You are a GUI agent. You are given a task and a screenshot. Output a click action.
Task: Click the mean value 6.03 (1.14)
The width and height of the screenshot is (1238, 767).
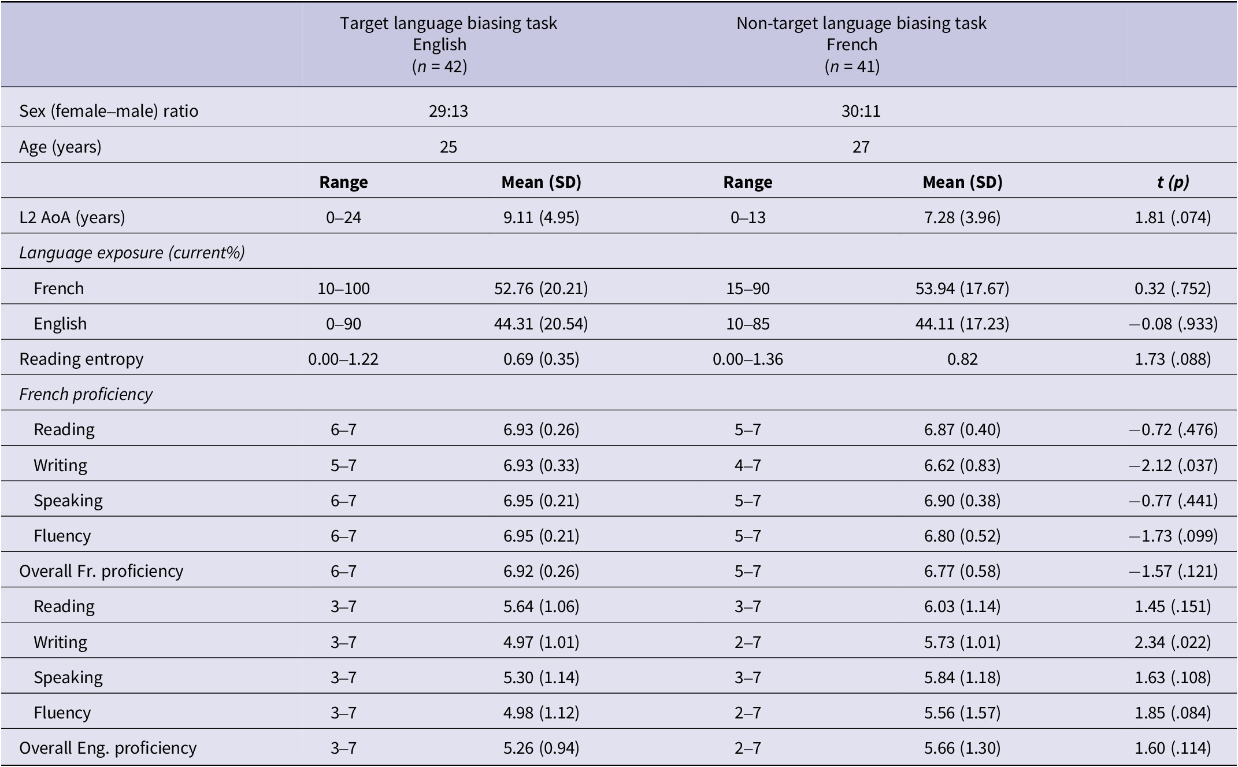tap(962, 606)
